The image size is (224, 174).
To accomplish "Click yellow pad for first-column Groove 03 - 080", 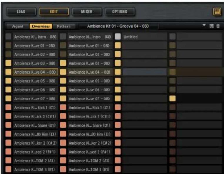I will coord(8,63).
